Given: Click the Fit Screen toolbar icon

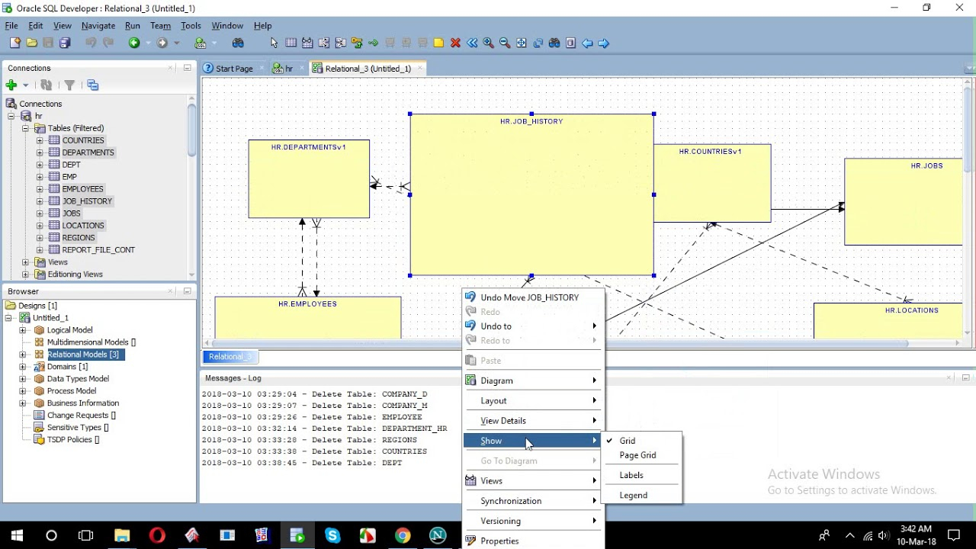Looking at the screenshot, I should click(x=522, y=43).
